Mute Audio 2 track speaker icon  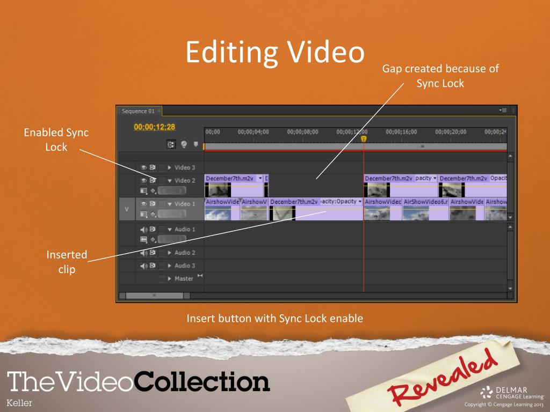(143, 253)
